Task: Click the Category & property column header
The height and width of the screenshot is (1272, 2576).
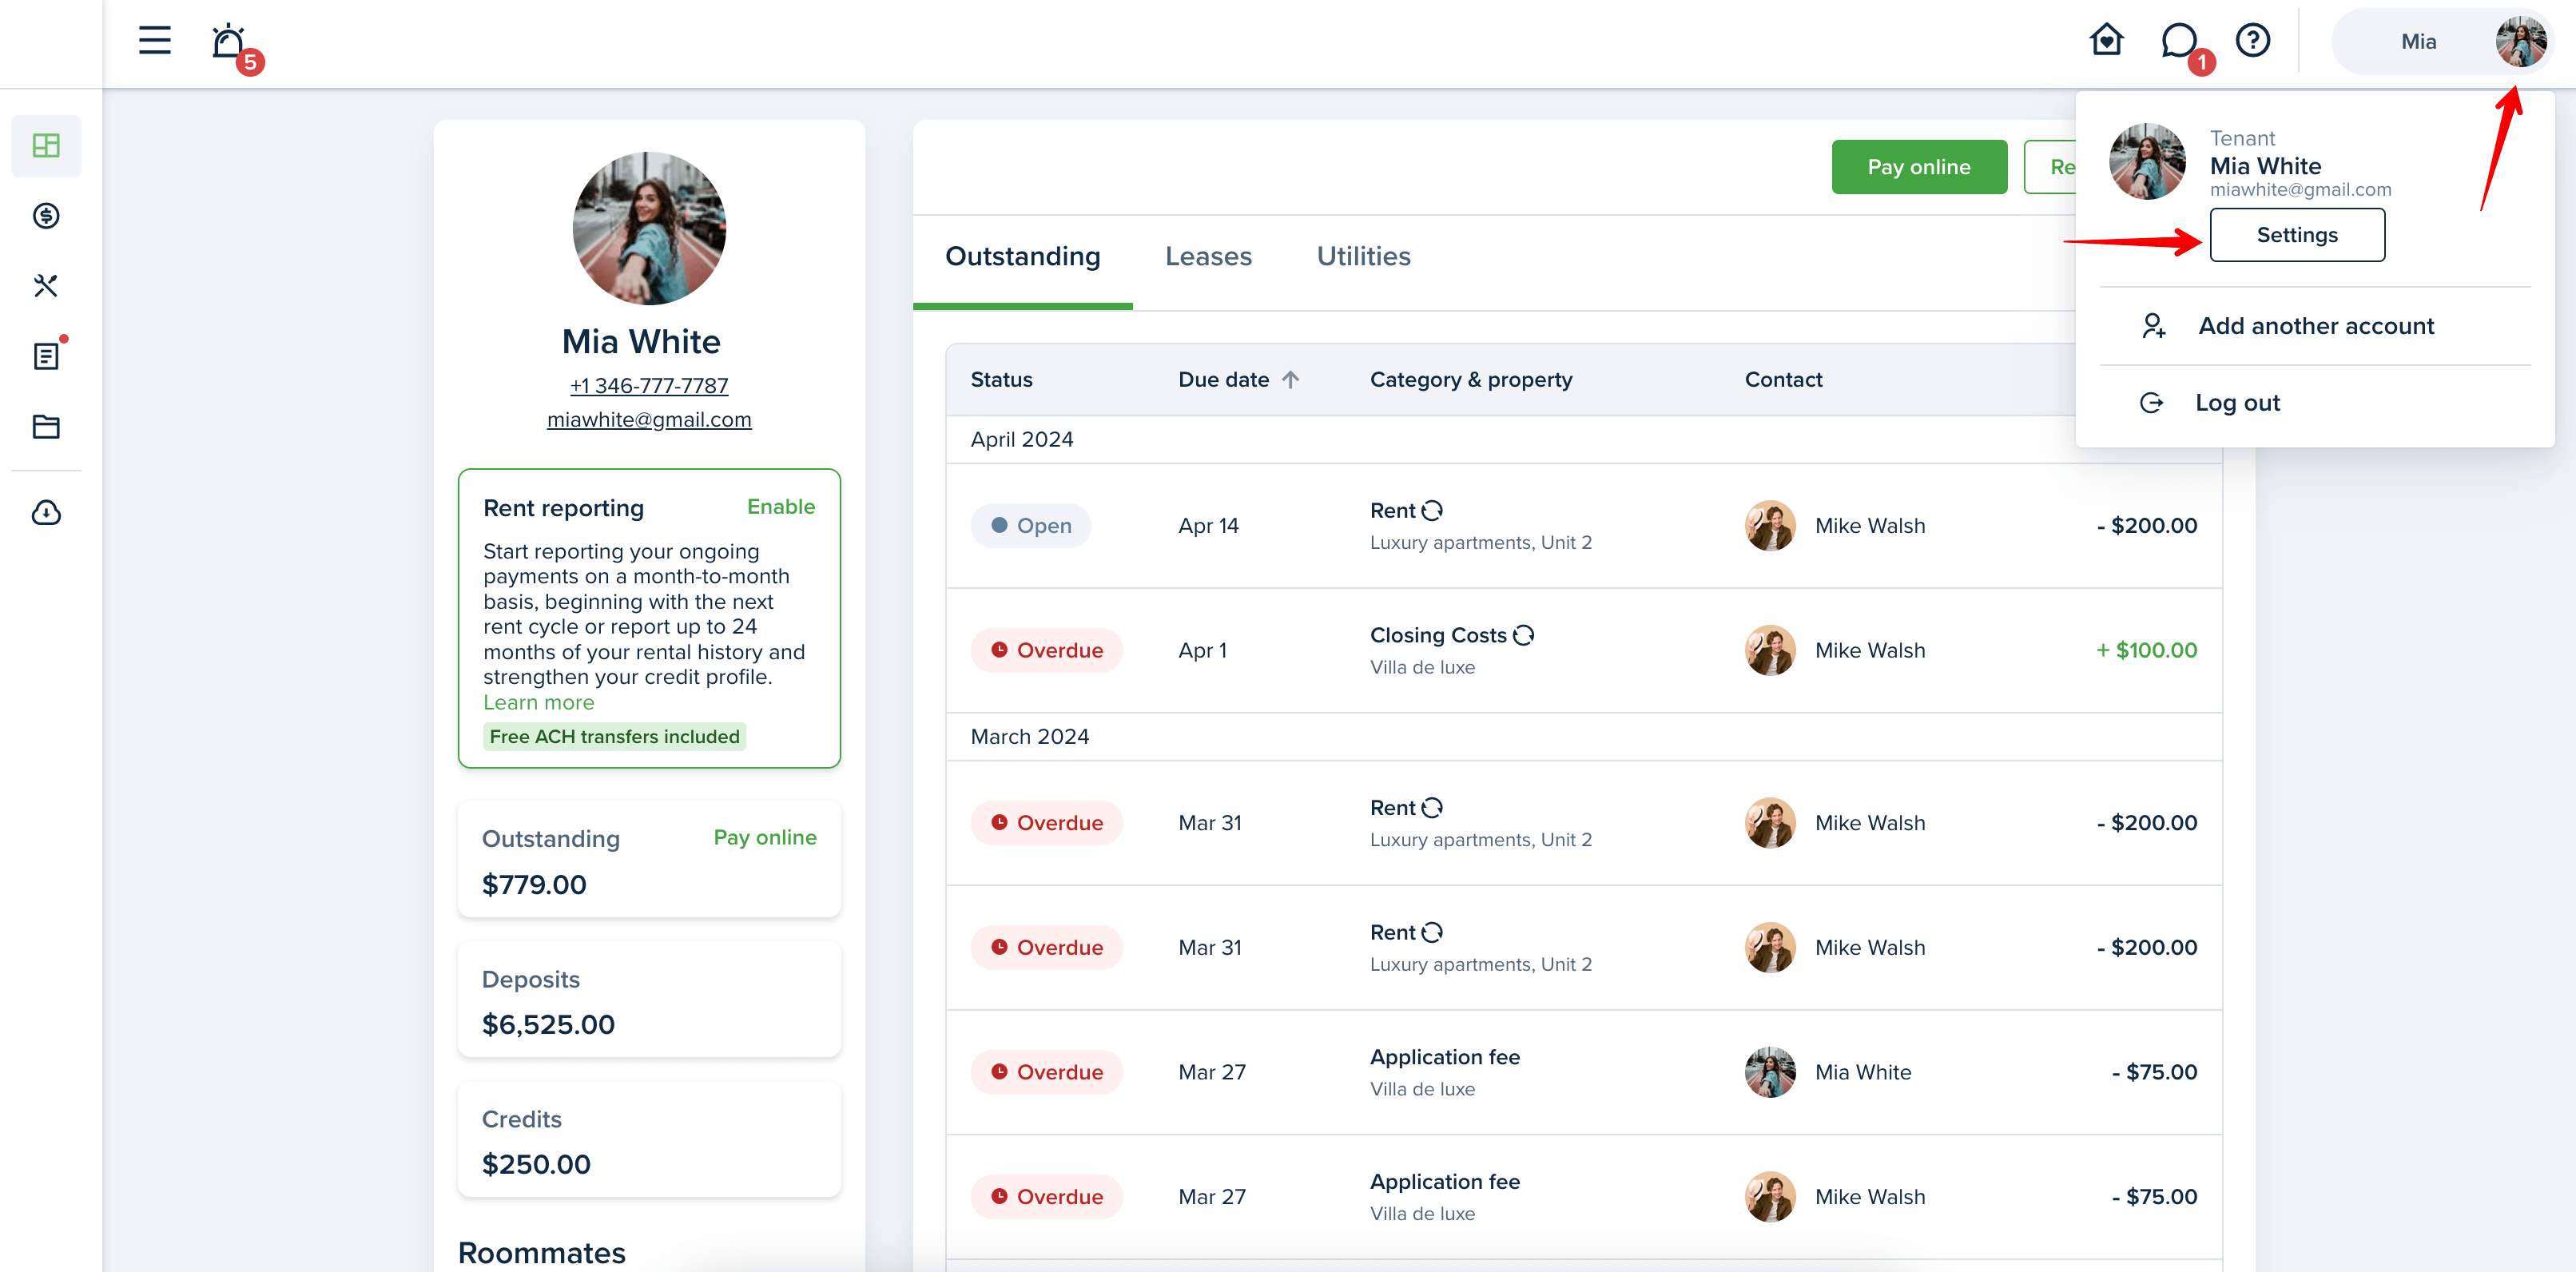Action: pos(1471,380)
